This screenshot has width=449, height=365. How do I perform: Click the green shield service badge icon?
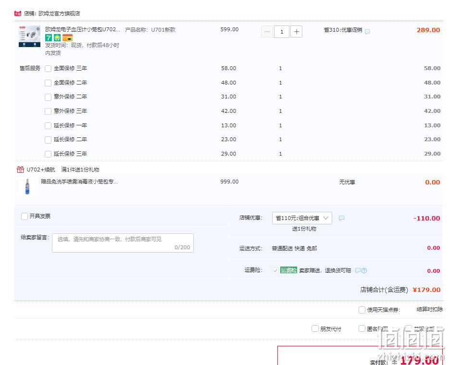click(57, 38)
